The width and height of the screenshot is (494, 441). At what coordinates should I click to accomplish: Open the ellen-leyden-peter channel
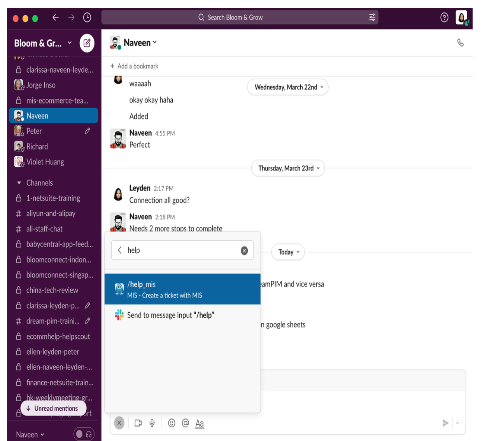[53, 352]
